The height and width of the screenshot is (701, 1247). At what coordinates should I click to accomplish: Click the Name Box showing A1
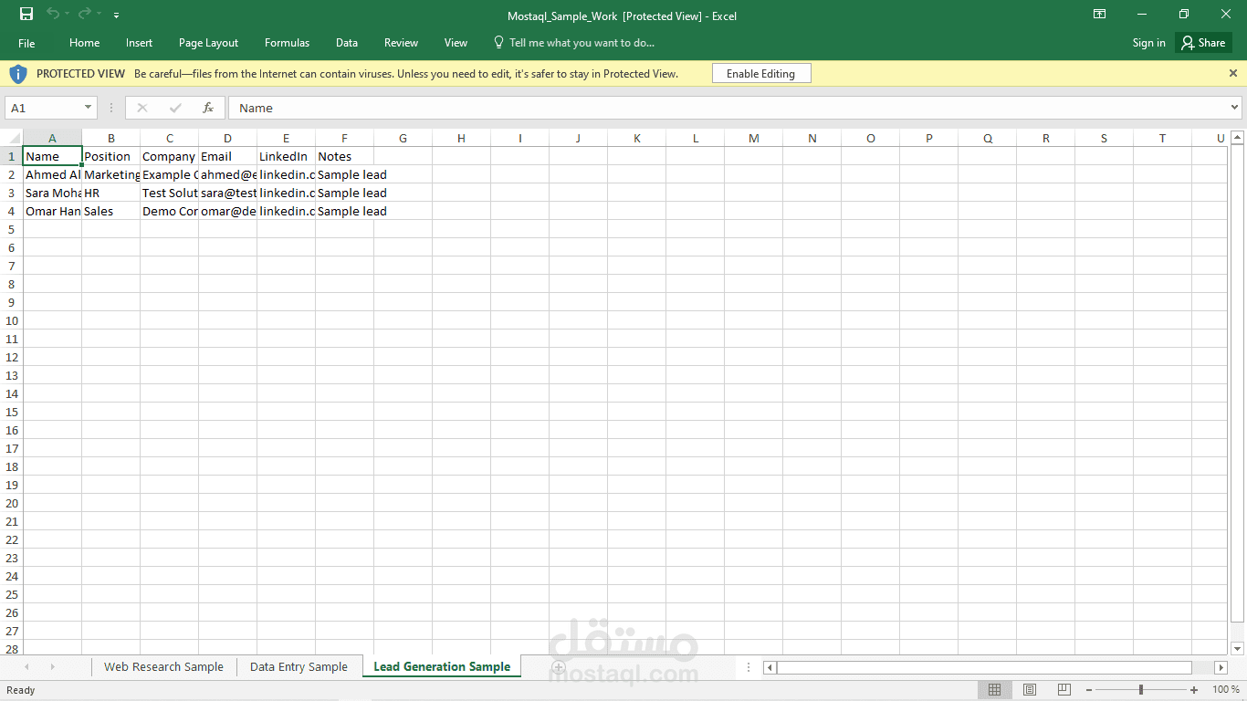[44, 108]
